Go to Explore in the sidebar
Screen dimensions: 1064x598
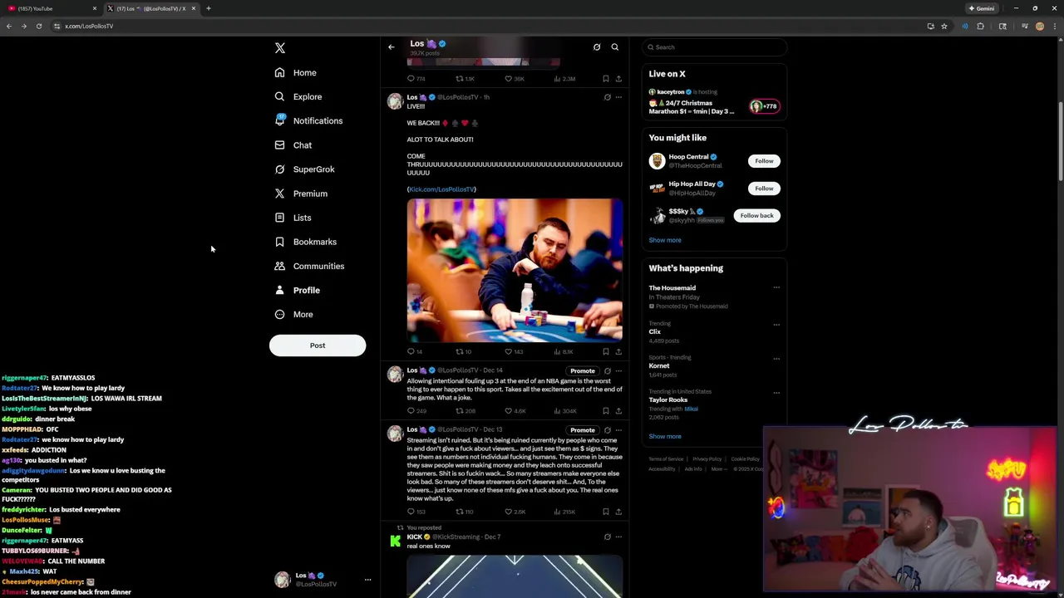pyautogui.click(x=298, y=96)
